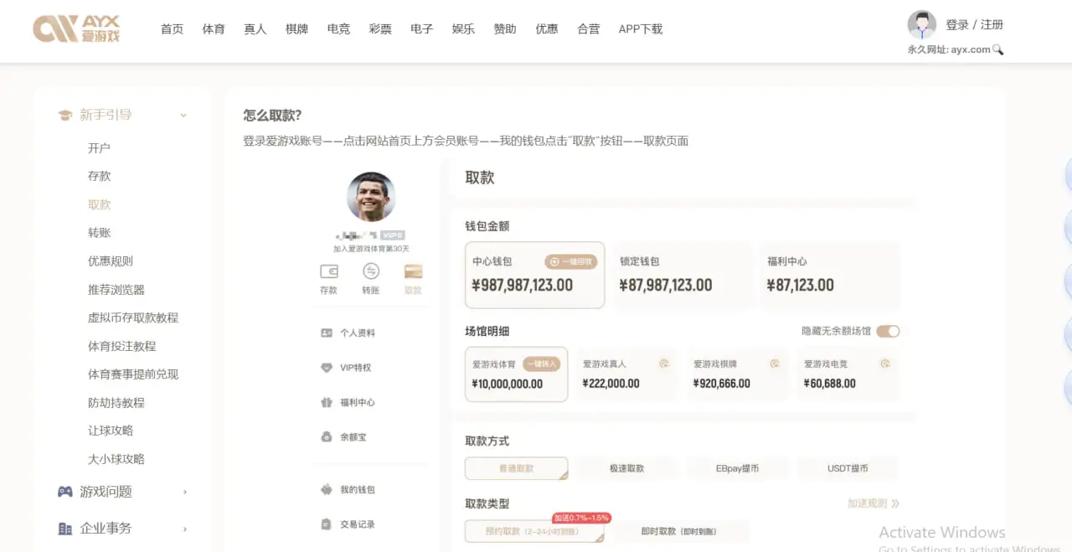Switch to the 电竞 section
This screenshot has width=1072, height=552.
click(x=338, y=28)
